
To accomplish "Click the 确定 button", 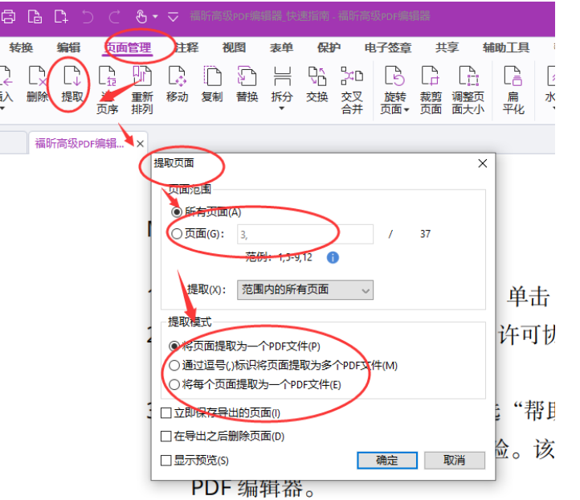I will (387, 461).
